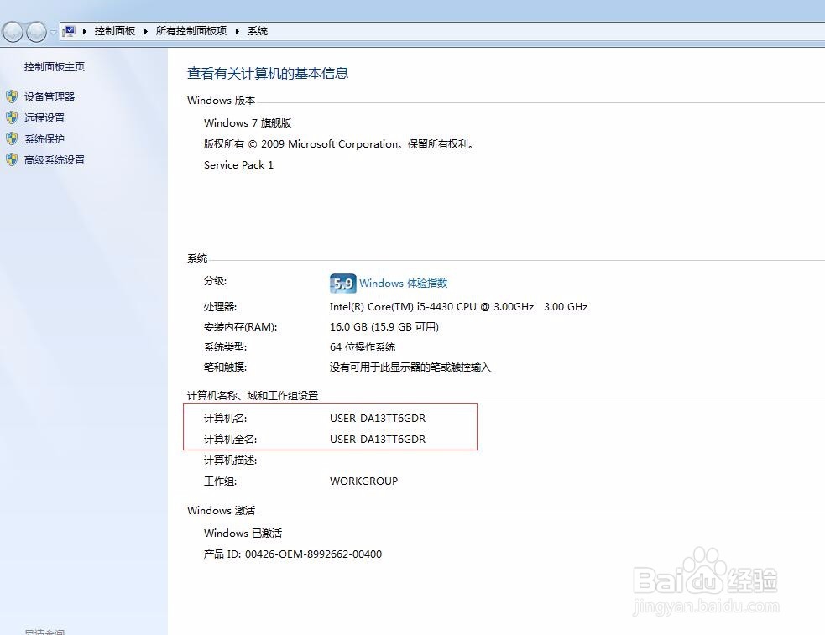
Task: Click shield icon beside 高级系统设置
Action: click(x=12, y=159)
